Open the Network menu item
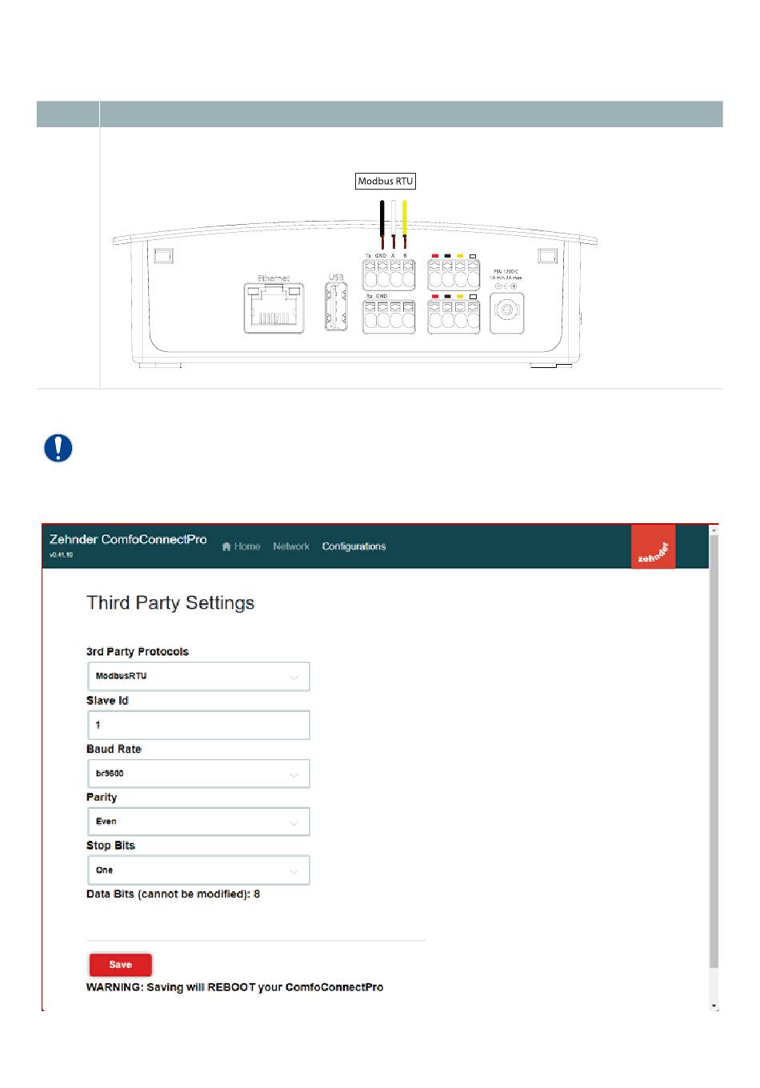Image resolution: width=760 pixels, height=1088 pixels. click(291, 546)
